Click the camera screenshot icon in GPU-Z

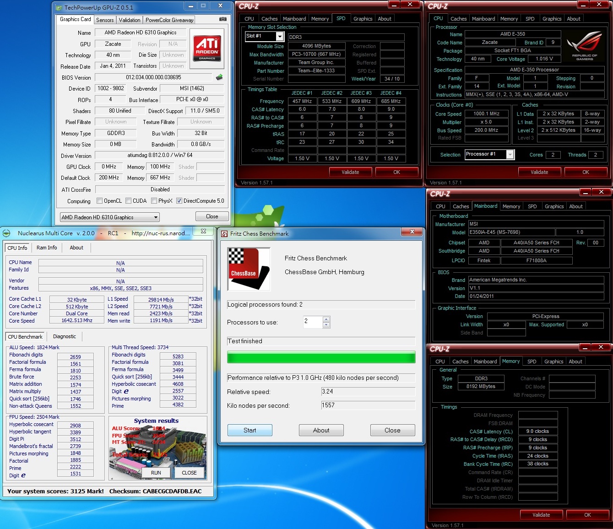pos(223,19)
